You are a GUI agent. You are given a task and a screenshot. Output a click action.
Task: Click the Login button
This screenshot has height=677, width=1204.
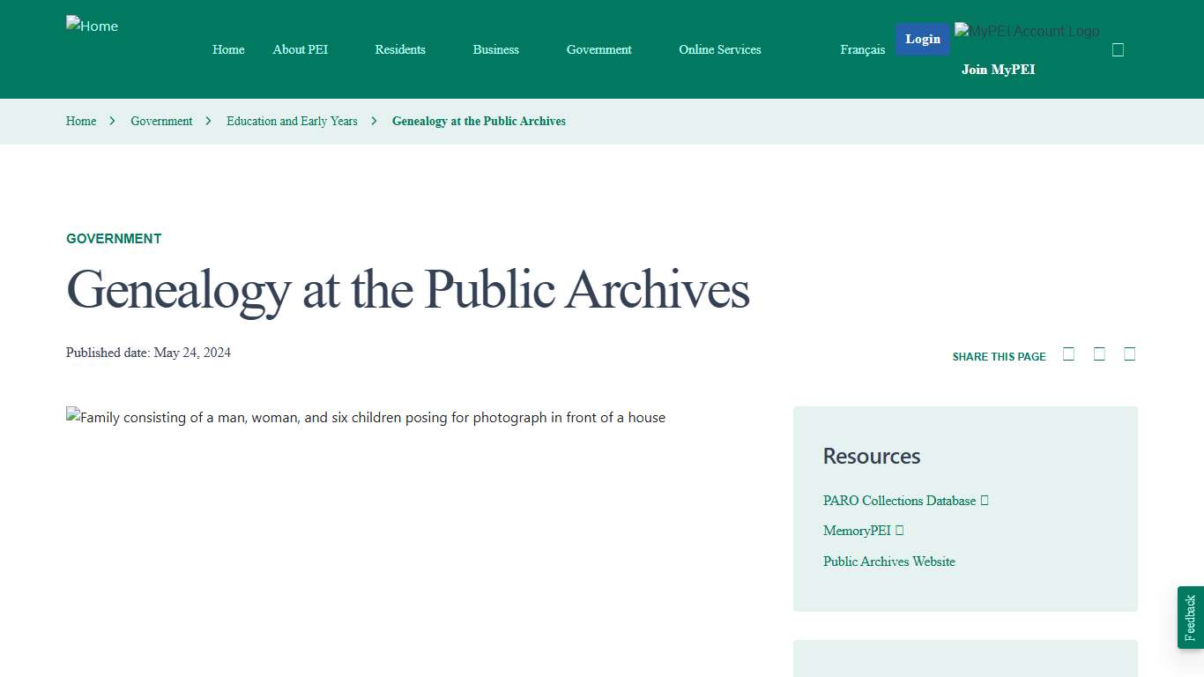tap(922, 39)
